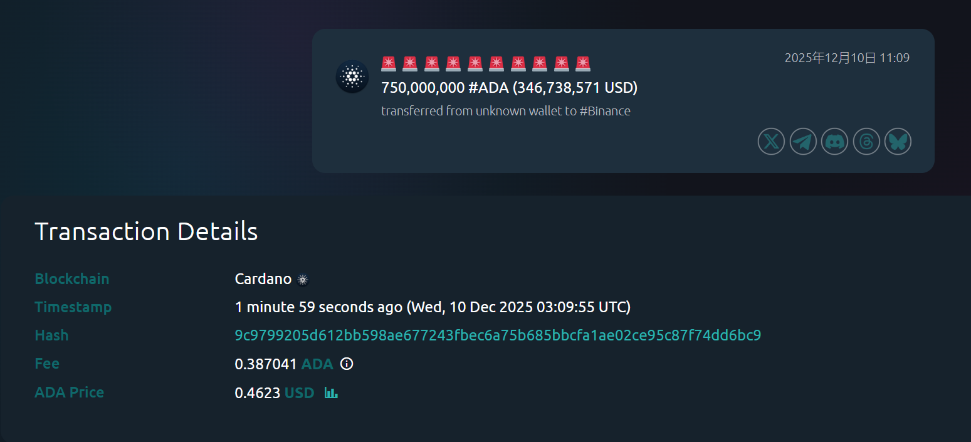Screen dimensions: 971x442
Task: Click the alert date 2025年12月10日 11:09
Action: point(847,58)
